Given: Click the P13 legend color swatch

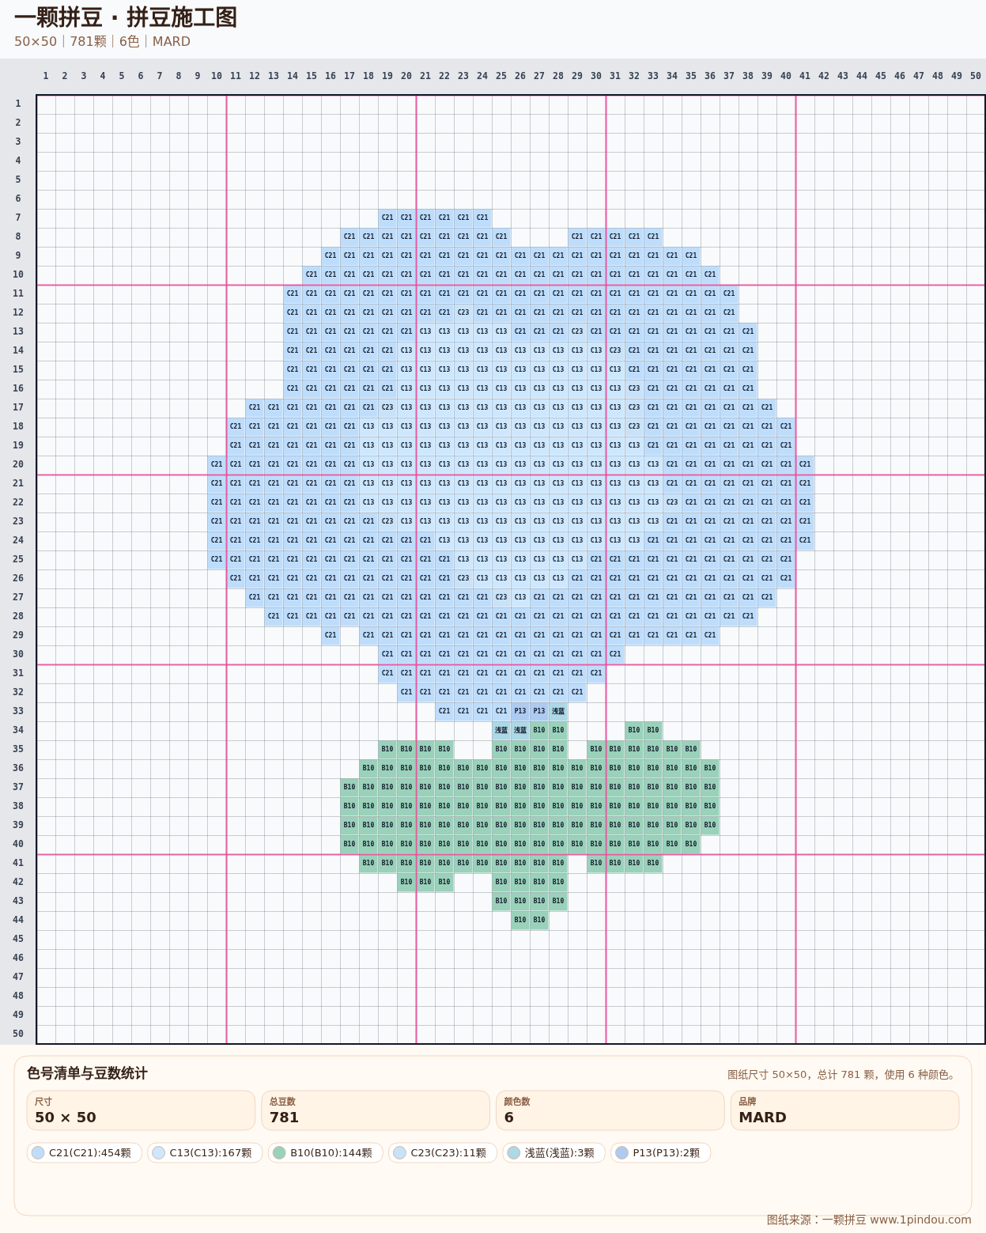Looking at the screenshot, I should pos(621,1153).
